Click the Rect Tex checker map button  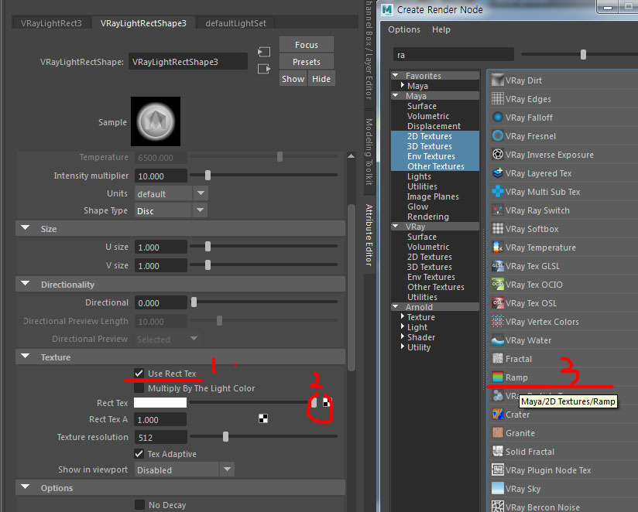(x=326, y=402)
